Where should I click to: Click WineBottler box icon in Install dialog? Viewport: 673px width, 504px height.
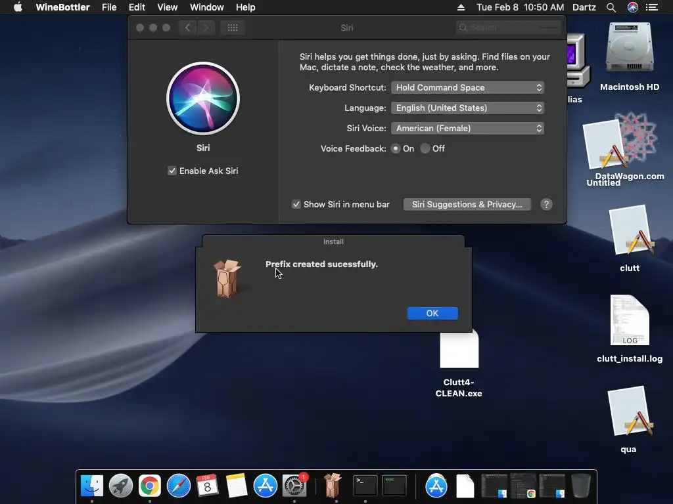point(226,278)
